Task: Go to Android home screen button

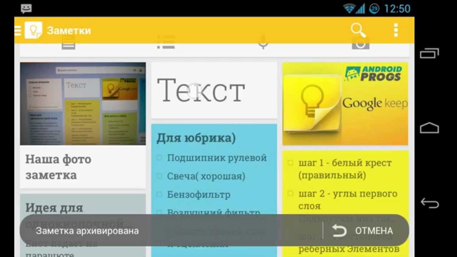Action: 430,128
